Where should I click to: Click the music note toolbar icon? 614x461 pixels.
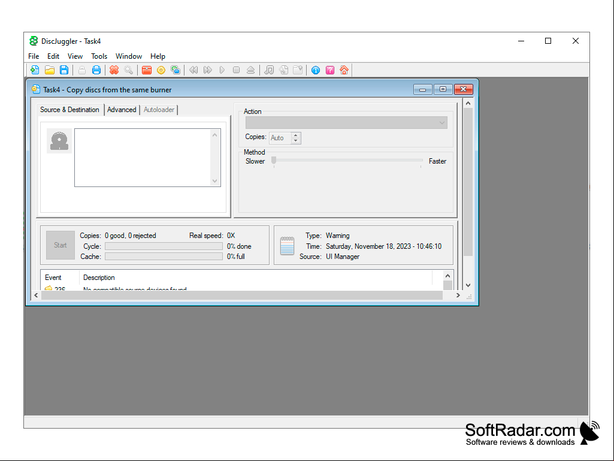click(269, 70)
